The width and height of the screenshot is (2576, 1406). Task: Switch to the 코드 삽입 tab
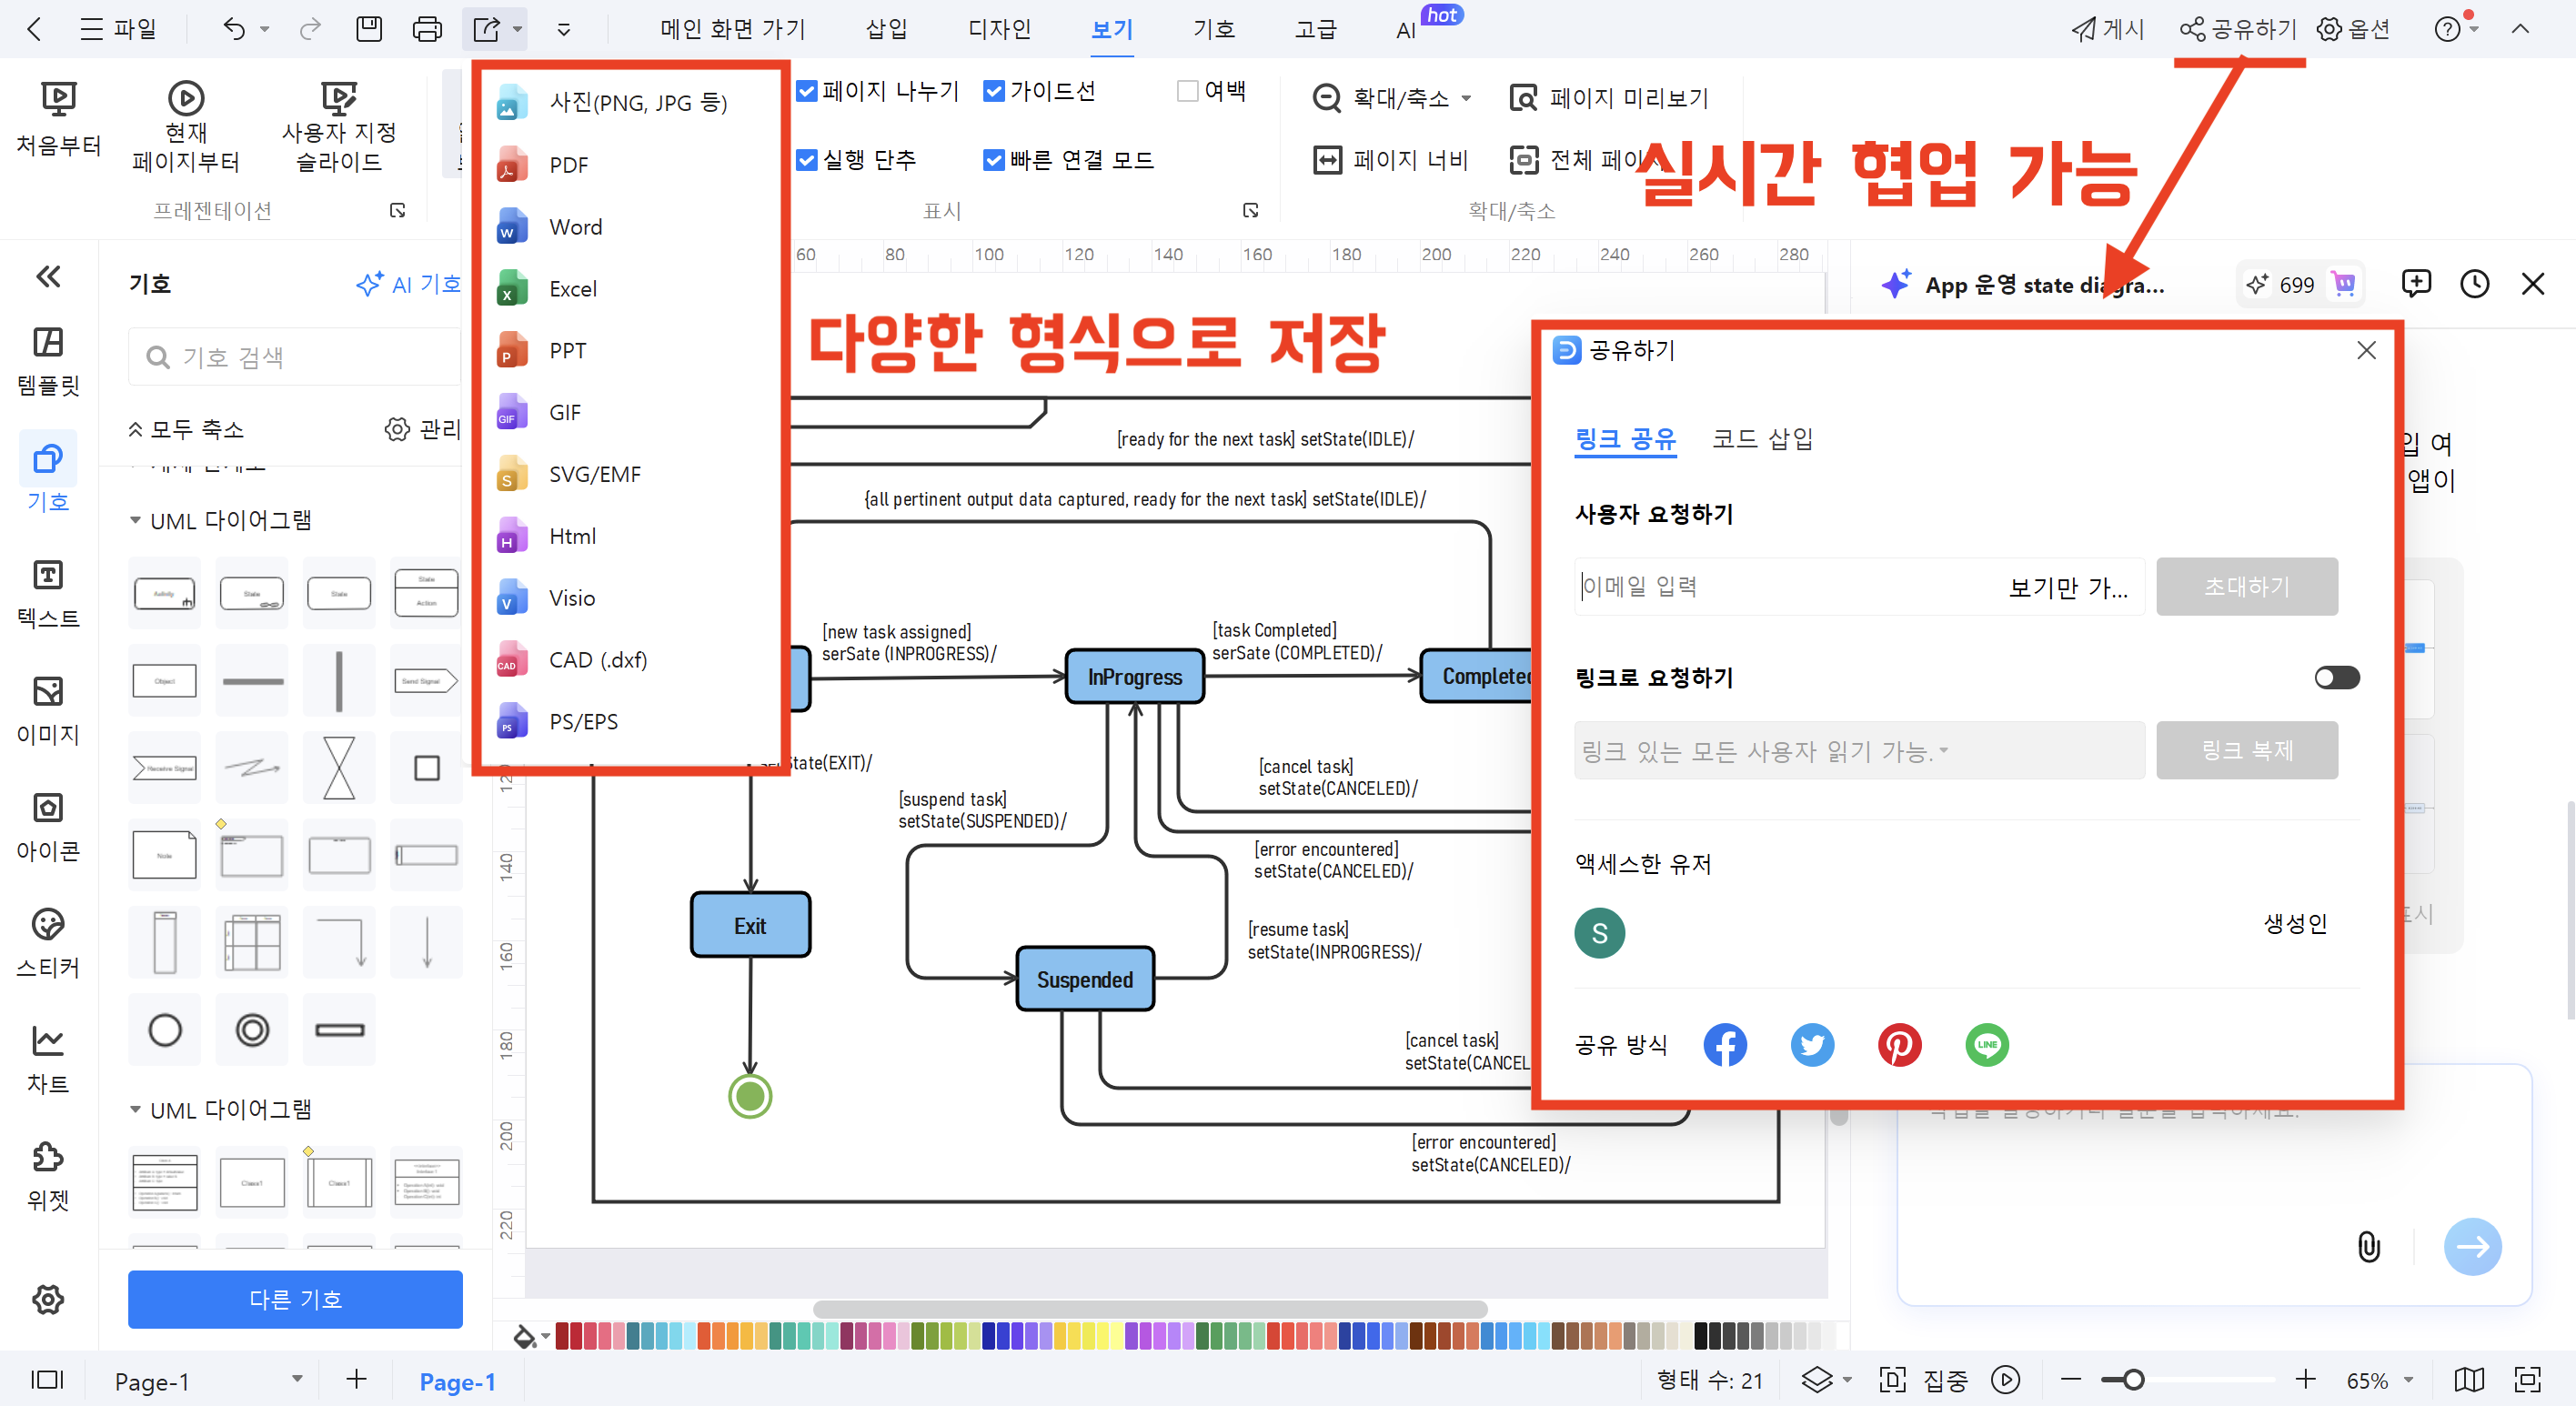[1762, 440]
